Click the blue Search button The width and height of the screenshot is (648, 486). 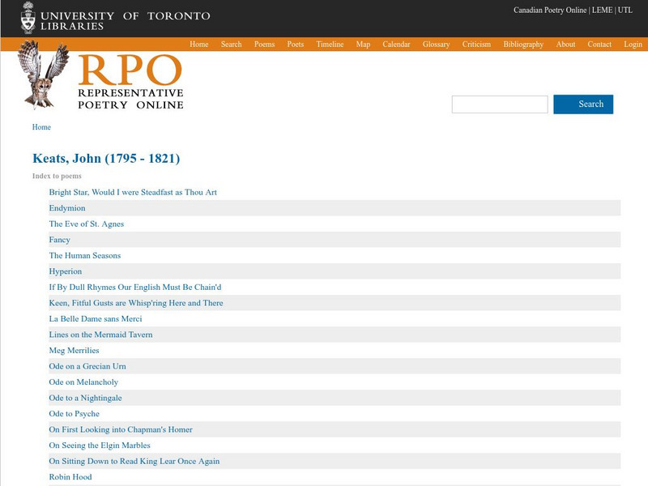pos(583,104)
